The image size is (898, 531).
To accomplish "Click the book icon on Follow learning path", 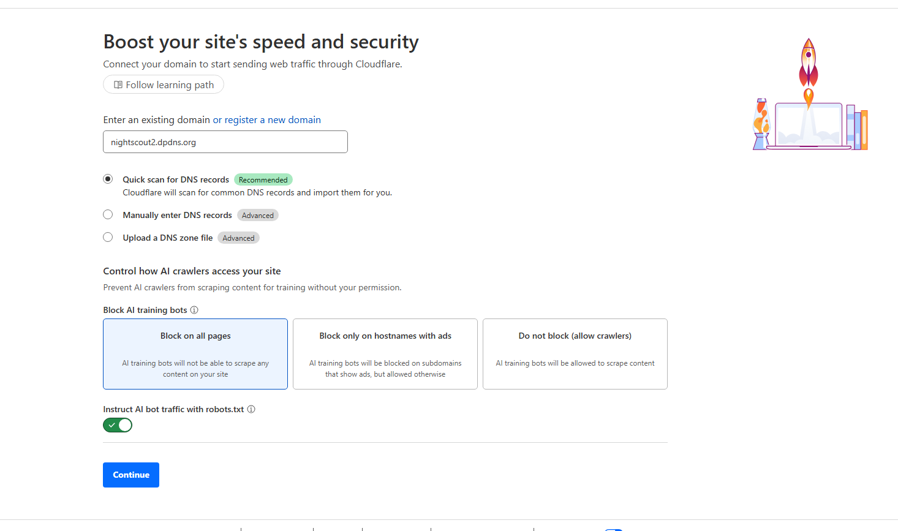I will click(x=118, y=85).
